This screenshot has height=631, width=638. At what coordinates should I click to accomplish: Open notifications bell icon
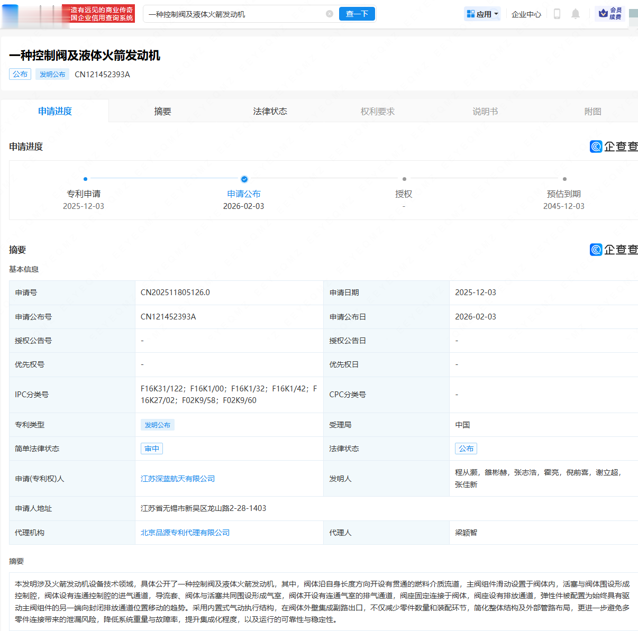click(576, 14)
